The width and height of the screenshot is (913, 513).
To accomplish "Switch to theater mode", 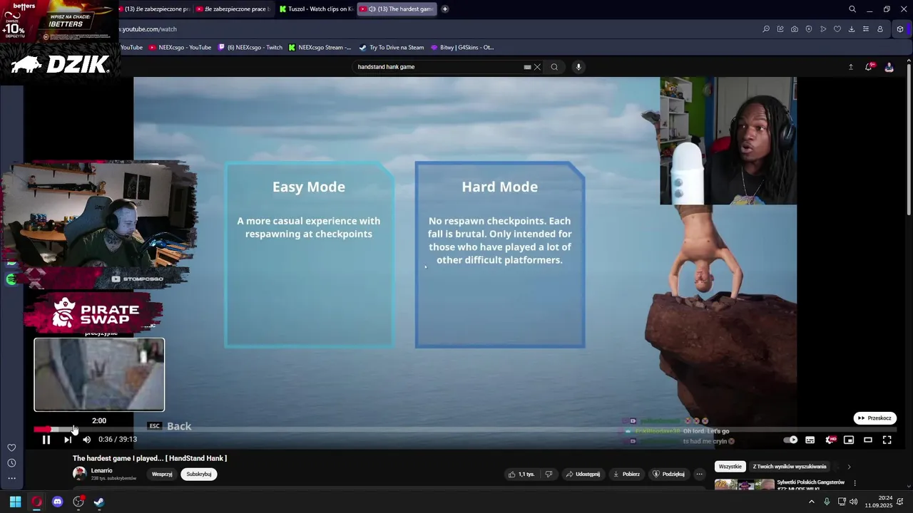I will click(x=868, y=440).
